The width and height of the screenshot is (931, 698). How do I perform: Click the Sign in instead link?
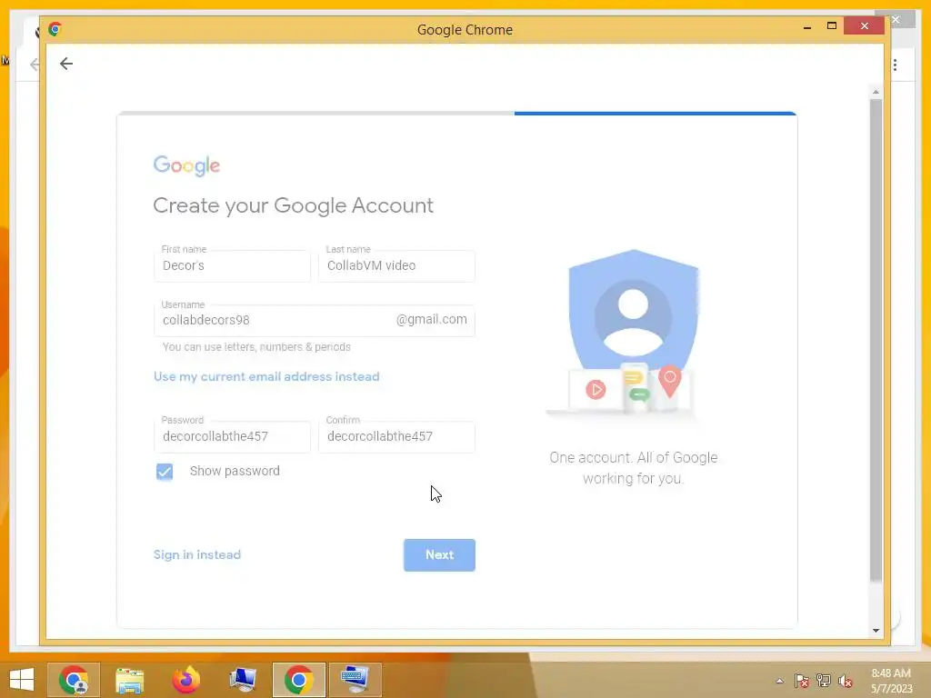(x=197, y=555)
